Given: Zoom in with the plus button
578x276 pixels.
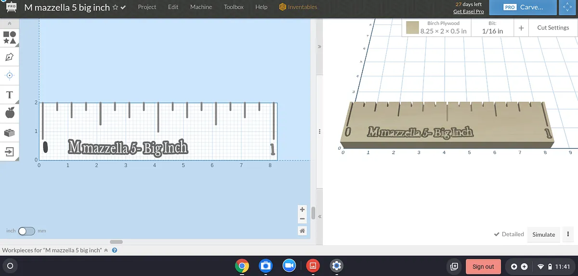Looking at the screenshot, I should tap(302, 210).
